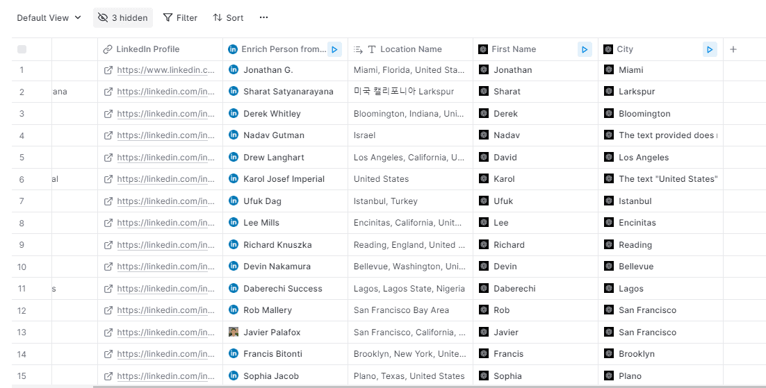Click the First Name cell reading Karol
Image resolution: width=766 pixels, height=388 pixels.
click(535, 179)
